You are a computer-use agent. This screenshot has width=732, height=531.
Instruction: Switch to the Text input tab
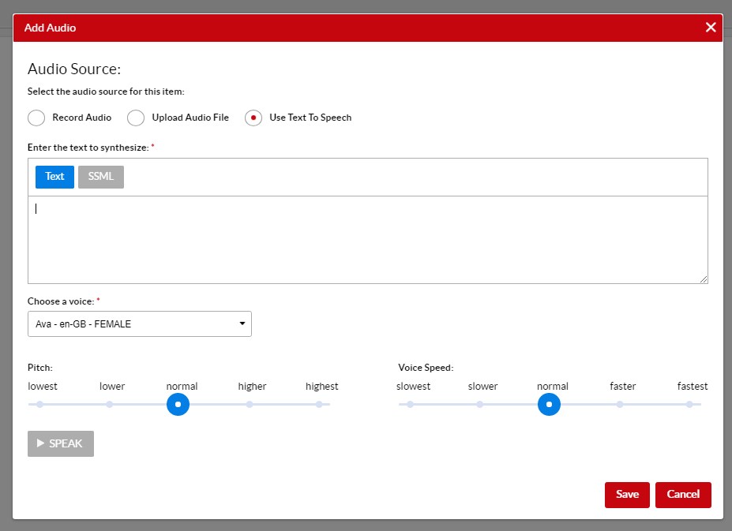[54, 177]
